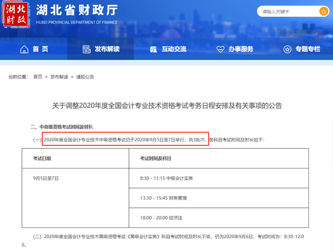333x252 pixels.
Task: Select the star icon on 专题专栏
Action: pyautogui.click(x=286, y=49)
